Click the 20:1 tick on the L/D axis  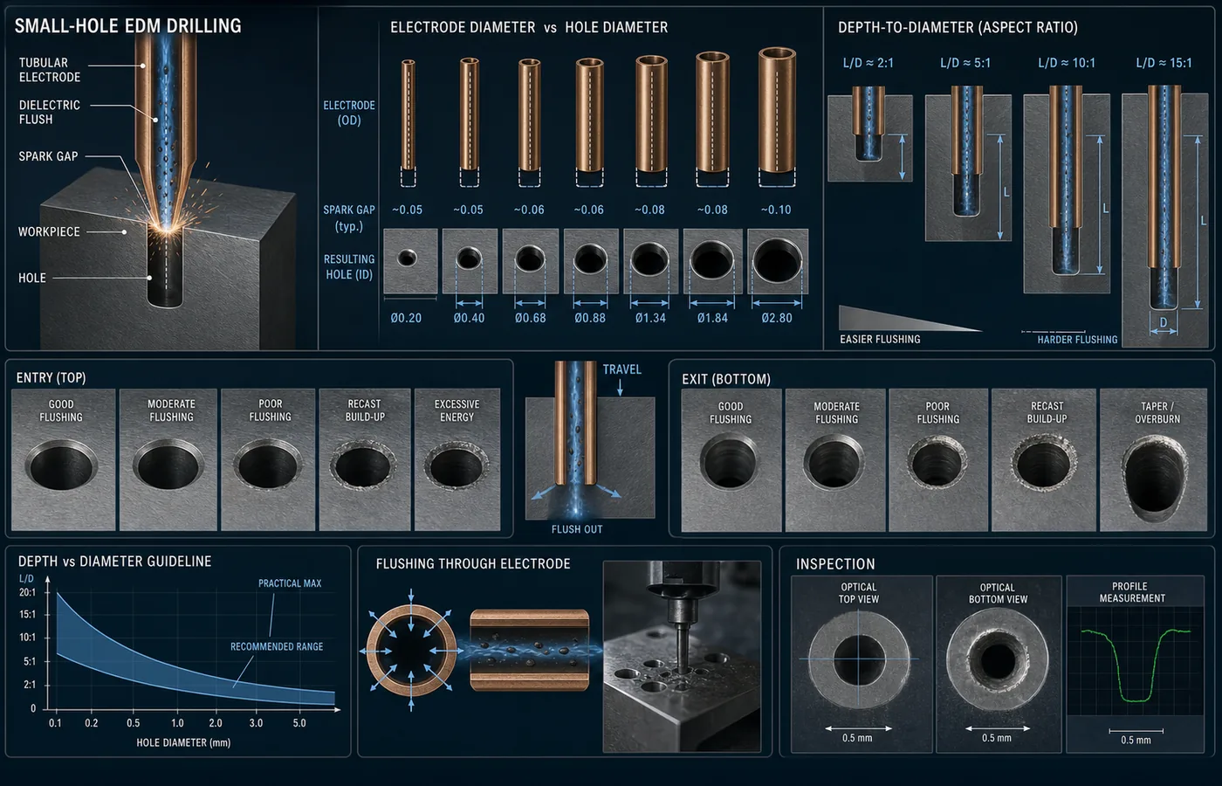(x=28, y=592)
